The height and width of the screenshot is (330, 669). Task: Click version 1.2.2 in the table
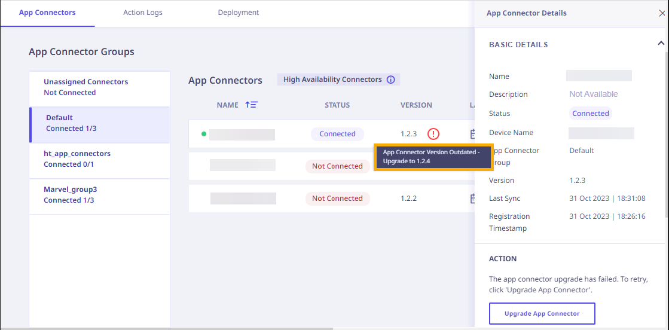[x=409, y=198]
